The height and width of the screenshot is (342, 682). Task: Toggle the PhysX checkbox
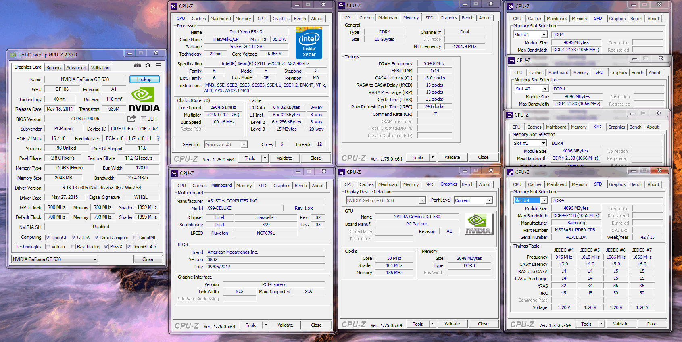(106, 247)
